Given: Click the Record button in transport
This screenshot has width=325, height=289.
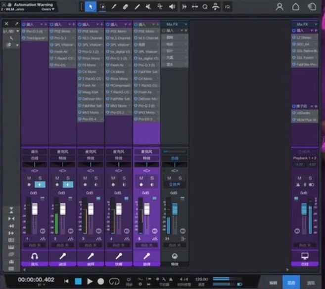Looking at the screenshot, I should coord(101,281).
